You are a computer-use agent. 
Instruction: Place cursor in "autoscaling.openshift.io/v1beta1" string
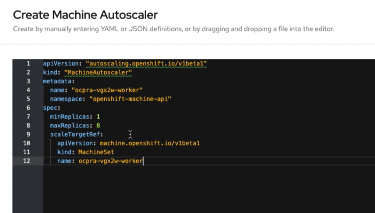[x=146, y=64]
